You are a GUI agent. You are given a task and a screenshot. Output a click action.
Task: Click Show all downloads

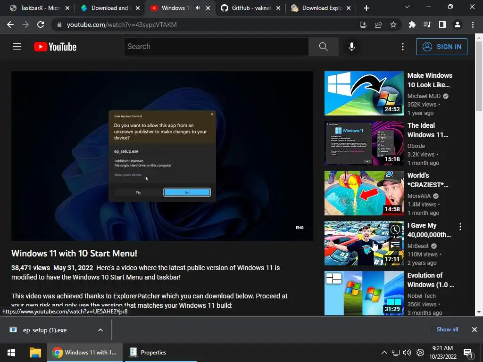447,329
